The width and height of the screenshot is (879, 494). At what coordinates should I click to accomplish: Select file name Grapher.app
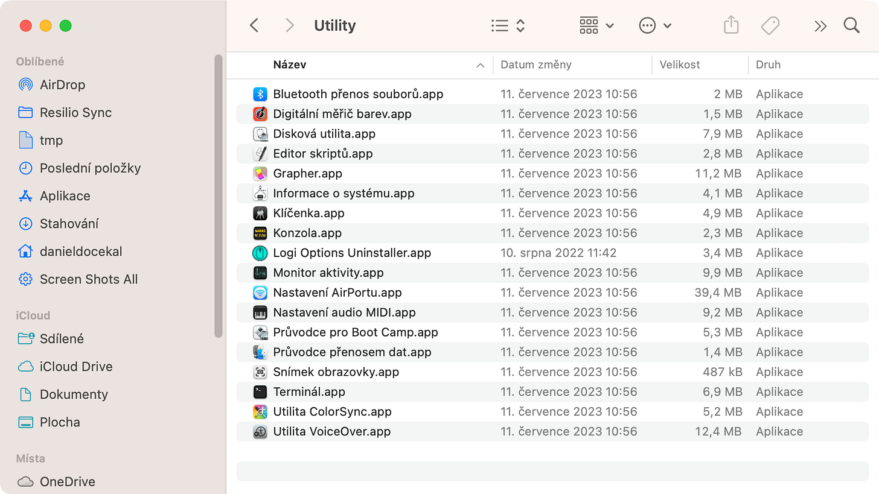(x=307, y=174)
